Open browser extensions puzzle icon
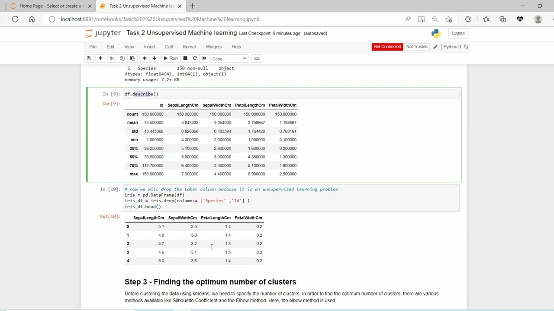The height and width of the screenshot is (311, 554). click(x=468, y=19)
